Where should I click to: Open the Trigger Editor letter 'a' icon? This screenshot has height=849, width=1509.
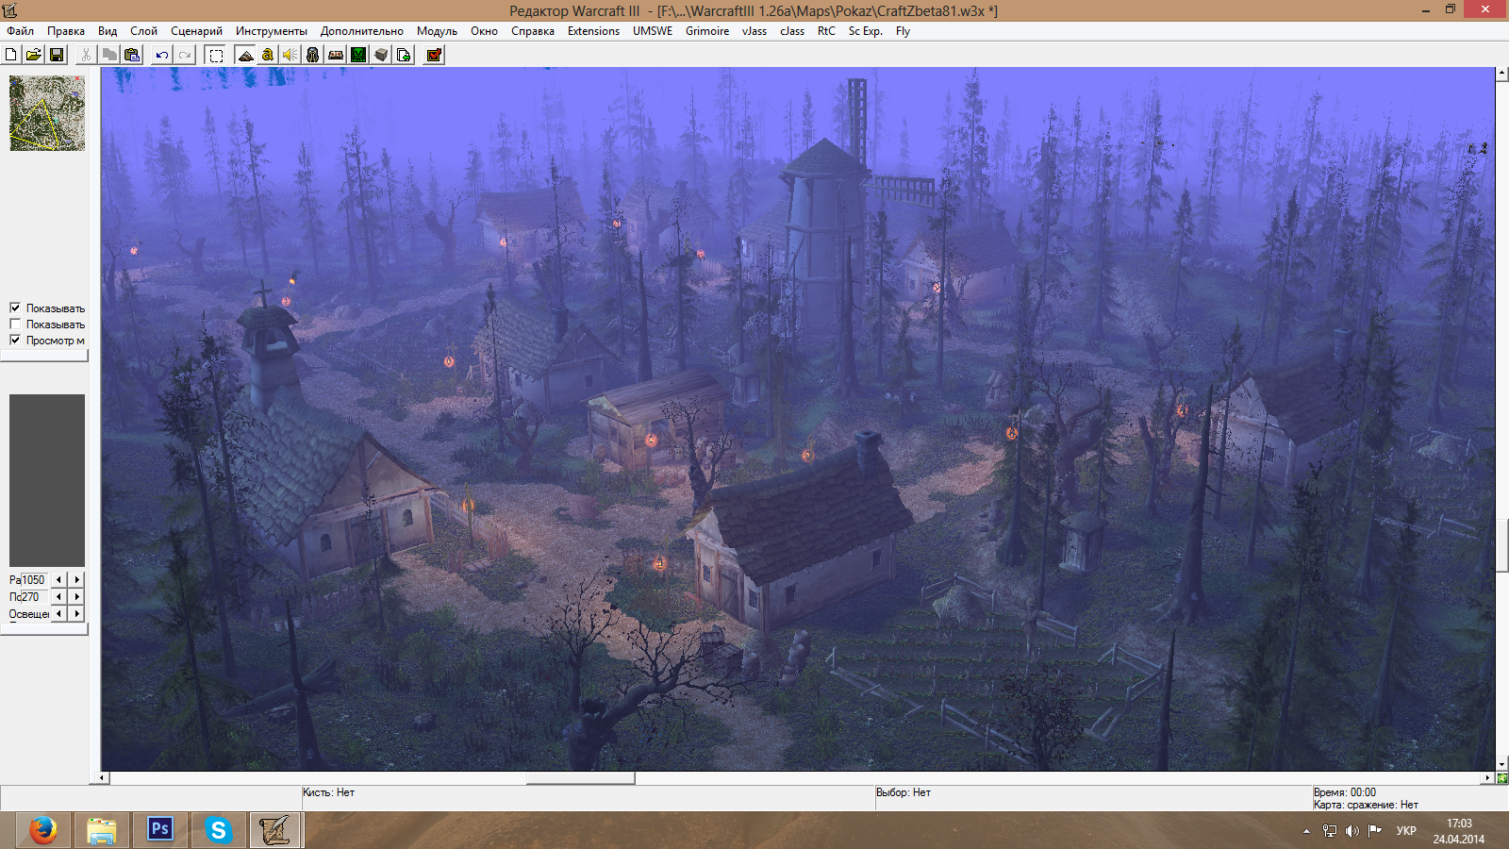point(268,55)
